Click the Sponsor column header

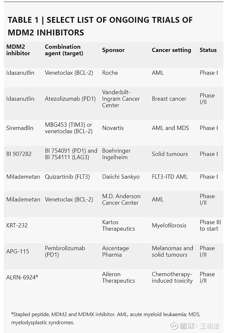113,50
